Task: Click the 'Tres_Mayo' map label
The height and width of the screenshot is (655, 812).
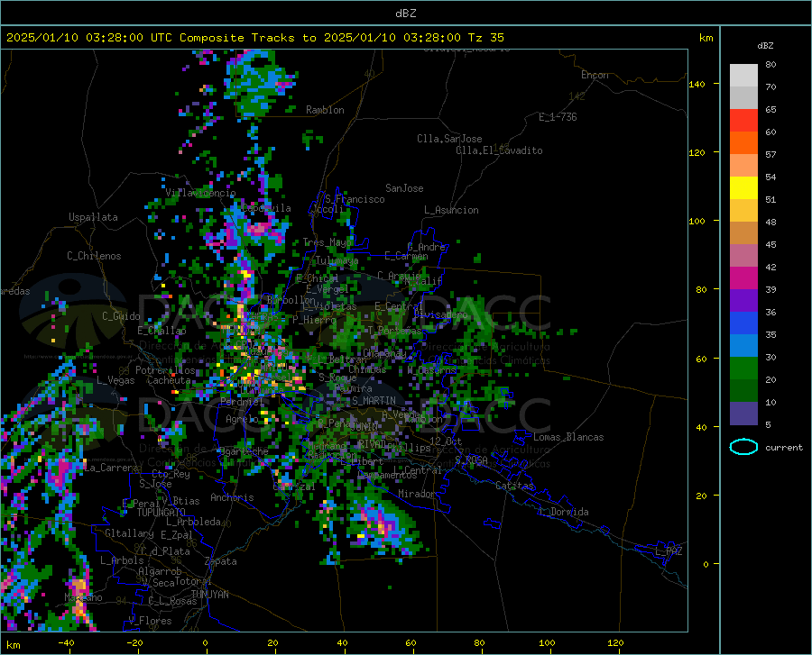Action: coord(328,242)
